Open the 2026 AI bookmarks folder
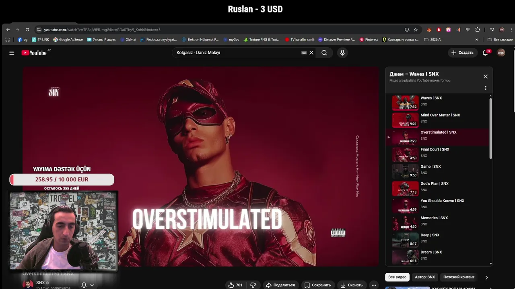 pyautogui.click(x=433, y=40)
